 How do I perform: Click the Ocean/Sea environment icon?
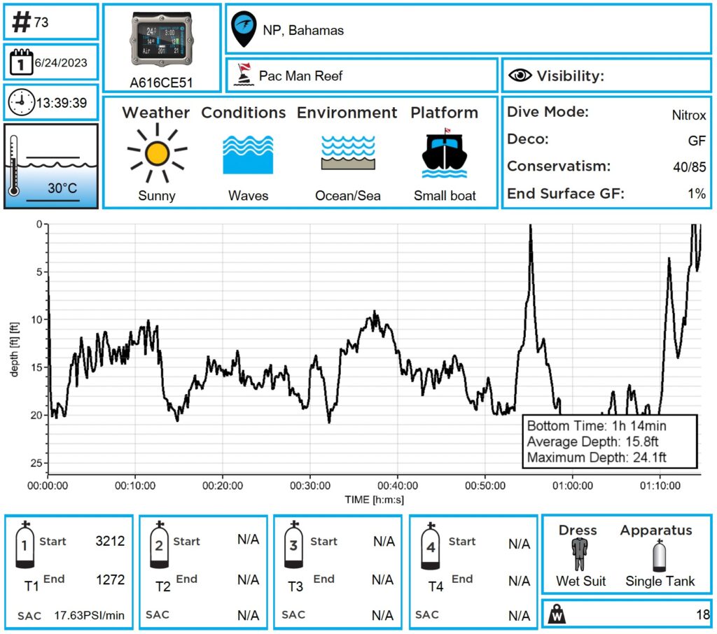347,154
